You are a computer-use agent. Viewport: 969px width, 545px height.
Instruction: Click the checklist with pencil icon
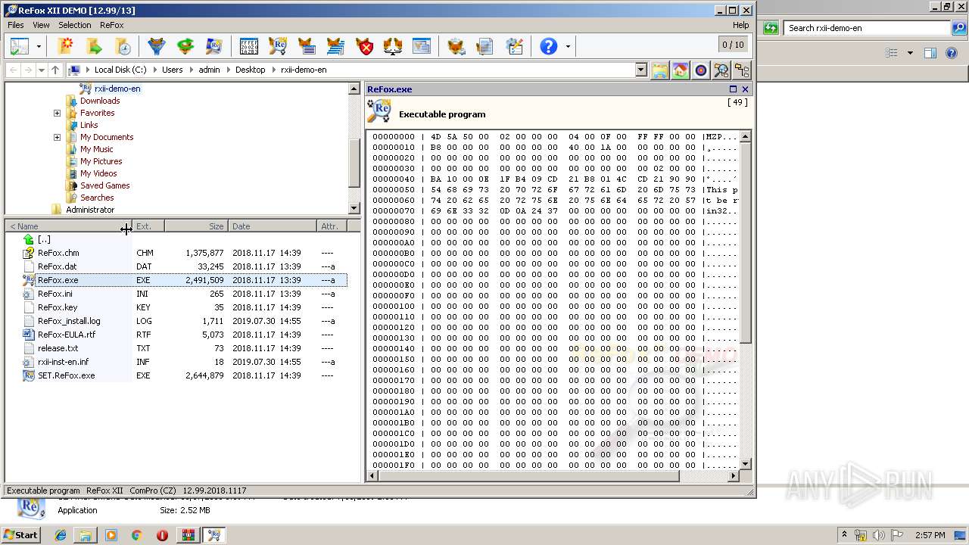[514, 46]
